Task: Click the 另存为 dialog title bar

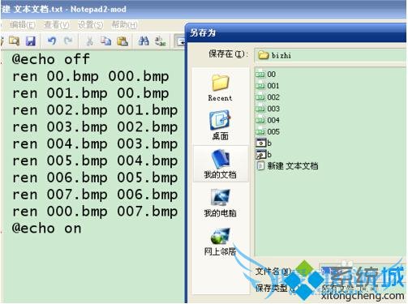Action: coord(296,32)
